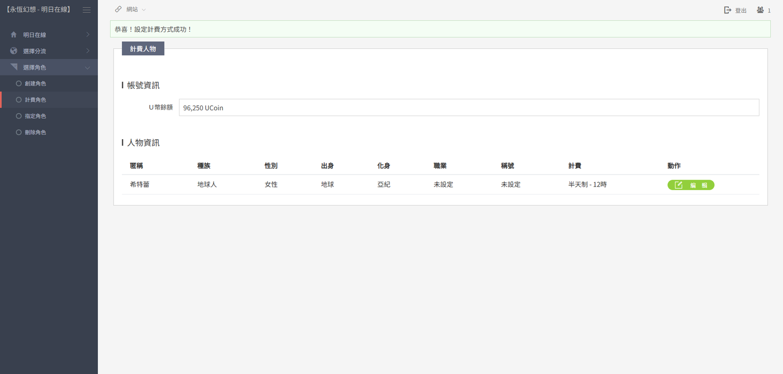Click the U幣餘額 balance field
Viewport: 783px width, 374px height.
click(x=469, y=108)
